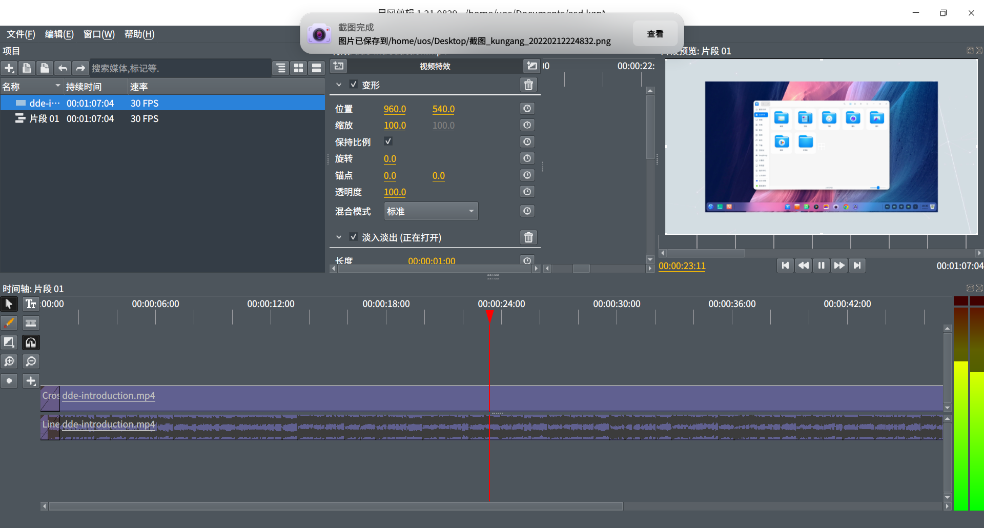Open the 编辑(E) menu
This screenshot has width=984, height=528.
click(x=59, y=34)
